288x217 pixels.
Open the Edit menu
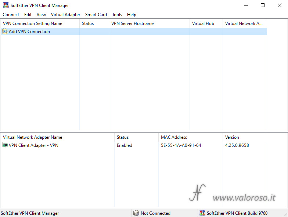point(28,15)
